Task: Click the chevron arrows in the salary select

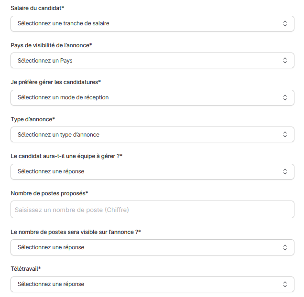Action: [x=285, y=24]
